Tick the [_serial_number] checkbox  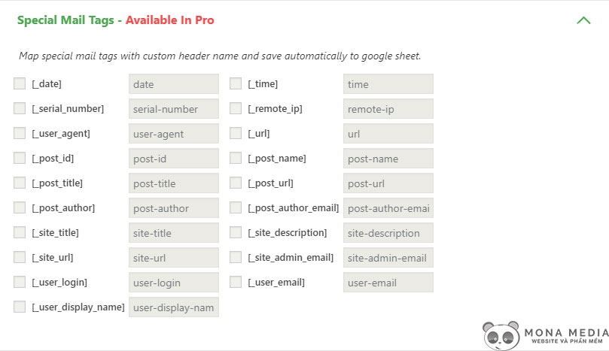click(x=20, y=109)
